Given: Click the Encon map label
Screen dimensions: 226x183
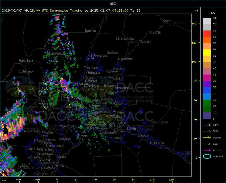Looking at the screenshot, I should click(x=165, y=21).
